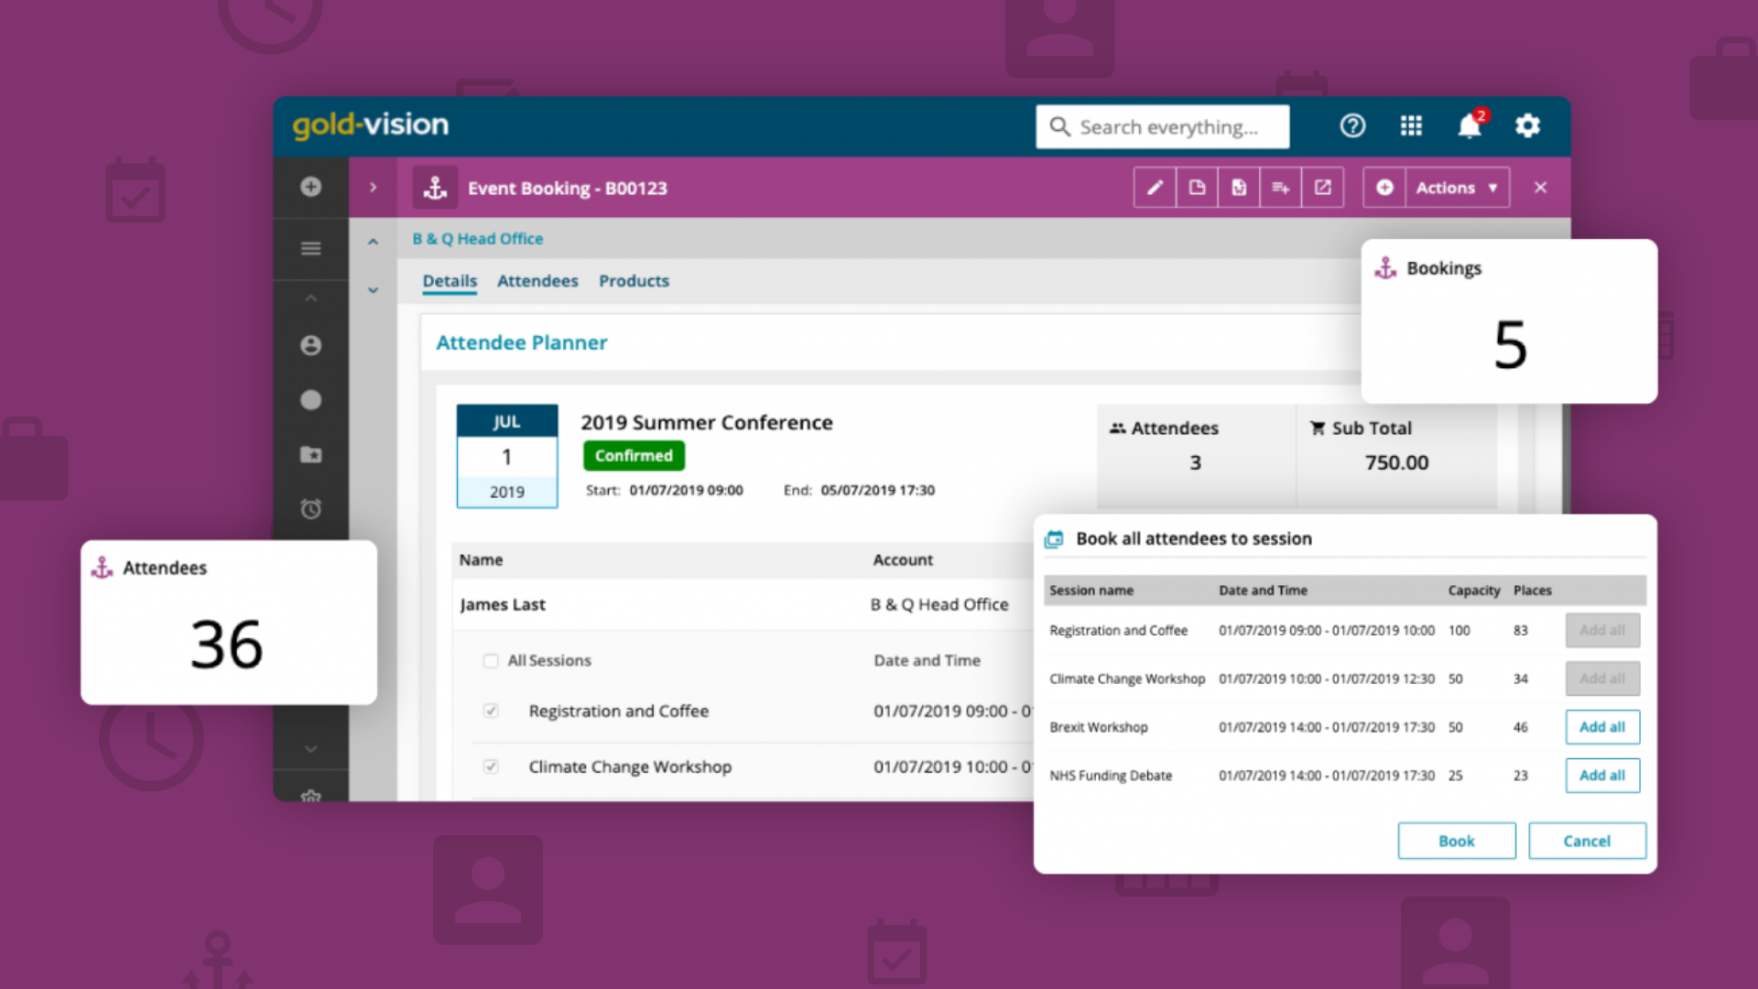Open booking in new window via external link icon
The image size is (1758, 989).
click(x=1322, y=187)
